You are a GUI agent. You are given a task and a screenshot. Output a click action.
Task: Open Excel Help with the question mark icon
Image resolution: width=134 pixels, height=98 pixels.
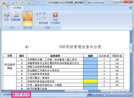pyautogui.click(x=131, y=8)
